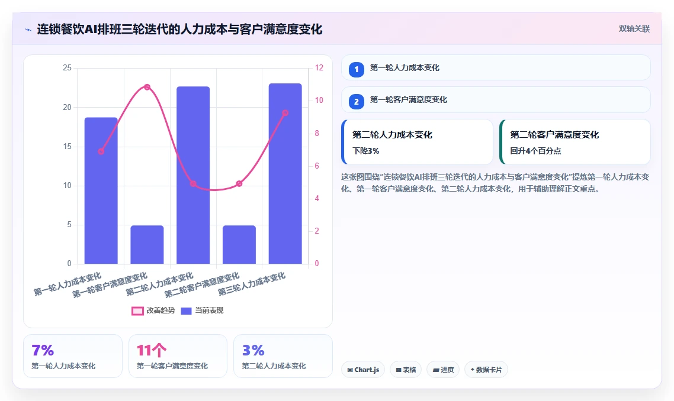Click the 表格 tag
Image resolution: width=674 pixels, height=401 pixels.
[x=406, y=370]
